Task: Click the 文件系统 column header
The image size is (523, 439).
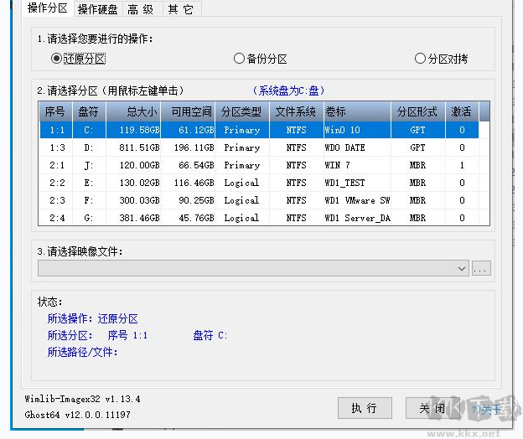Action: [x=296, y=111]
